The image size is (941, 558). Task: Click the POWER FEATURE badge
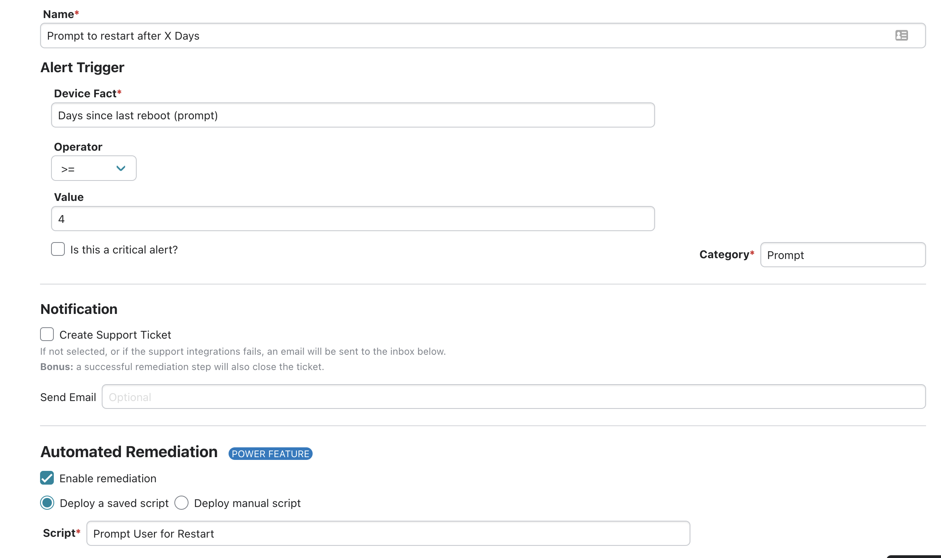(270, 454)
